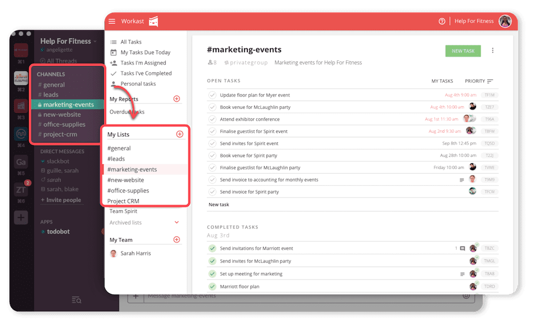Viewport: 533px width, 326px height.
Task: Uncheck completed Marriott floor plan task
Action: 212,287
